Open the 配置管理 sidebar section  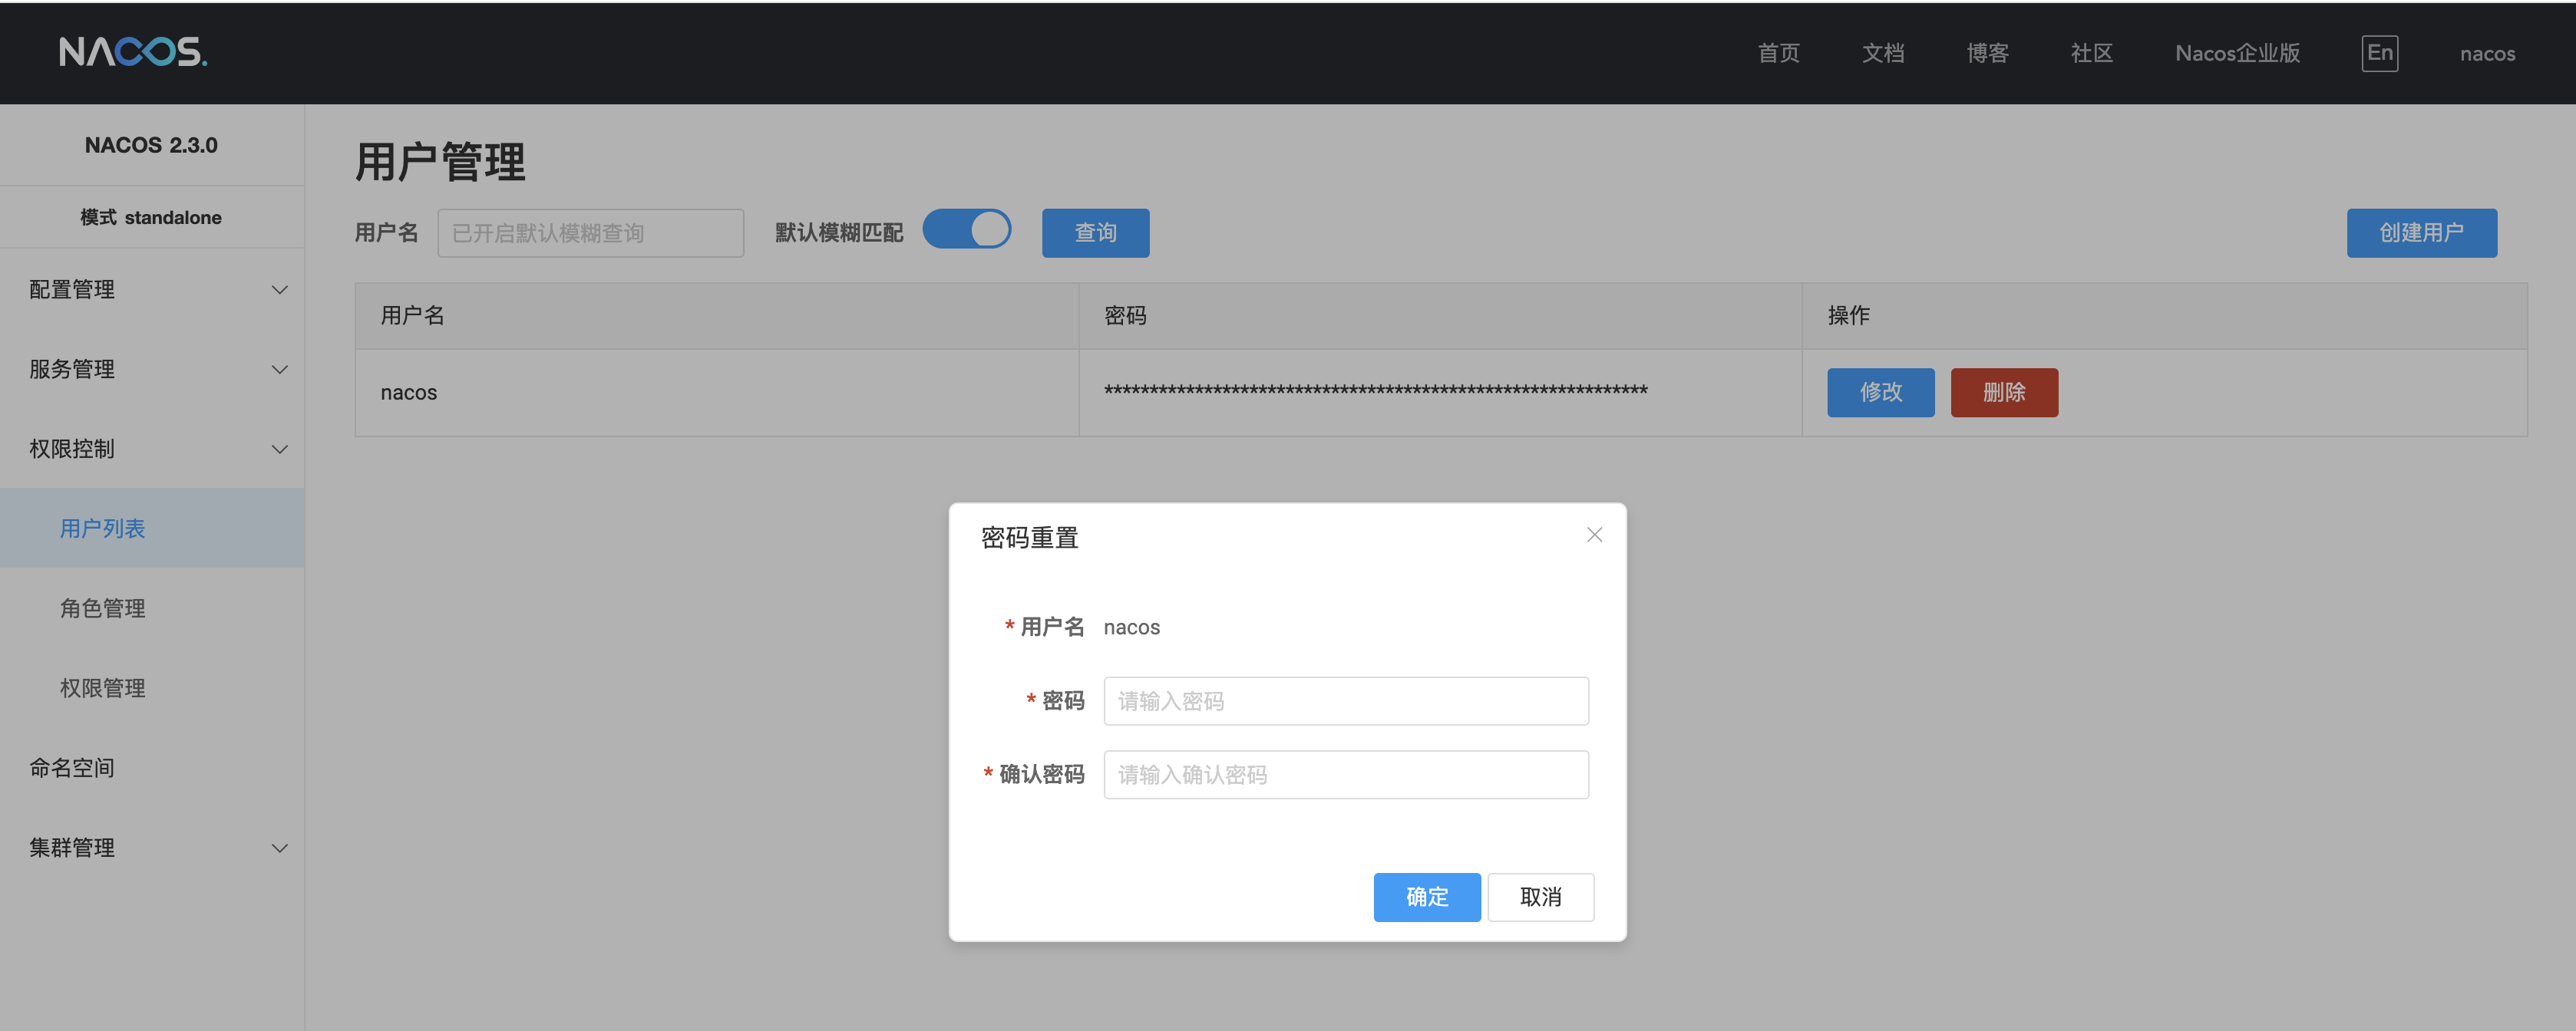[152, 290]
